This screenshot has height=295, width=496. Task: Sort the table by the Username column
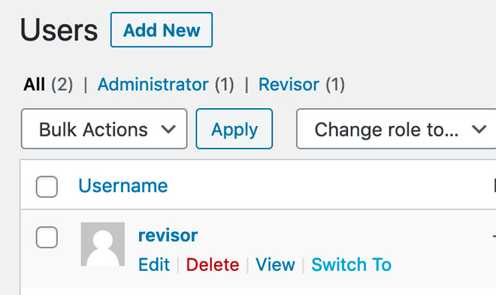coord(123,185)
